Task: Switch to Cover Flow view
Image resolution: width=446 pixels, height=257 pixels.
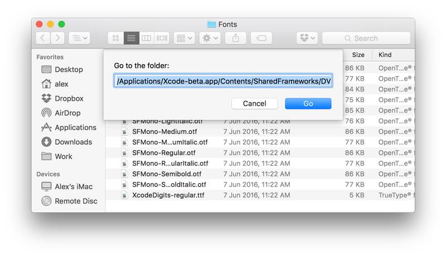Action: pyautogui.click(x=162, y=38)
